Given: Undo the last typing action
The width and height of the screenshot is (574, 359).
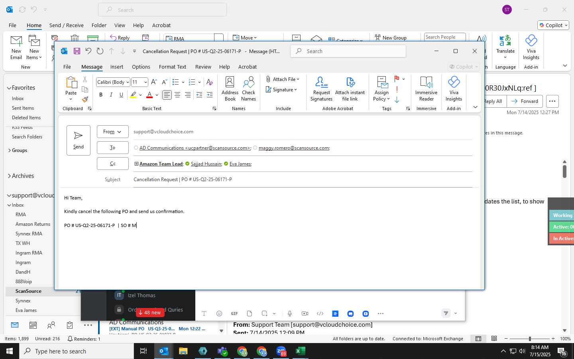Looking at the screenshot, I should (x=88, y=51).
